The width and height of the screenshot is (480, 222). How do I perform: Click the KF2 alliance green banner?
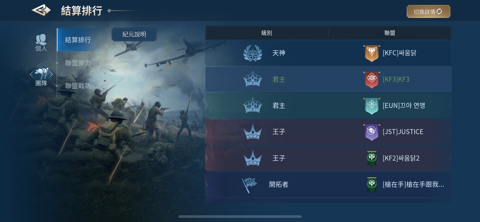point(371,158)
